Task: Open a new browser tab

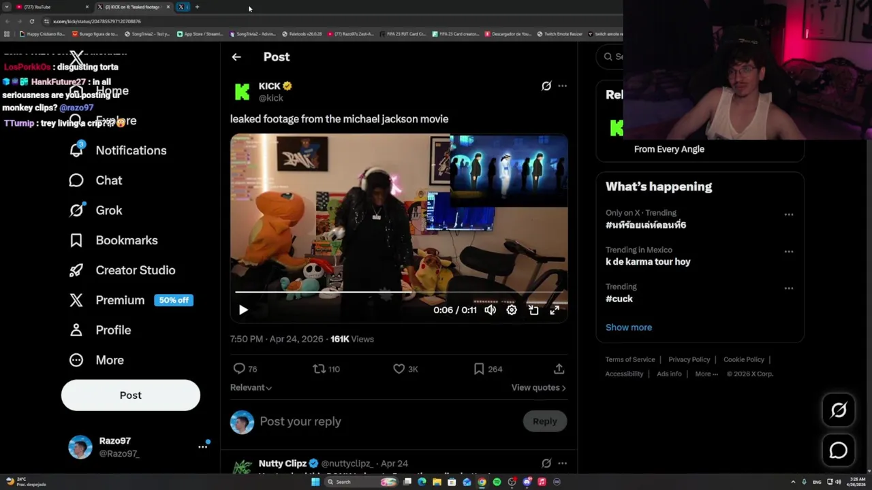Action: click(x=197, y=7)
